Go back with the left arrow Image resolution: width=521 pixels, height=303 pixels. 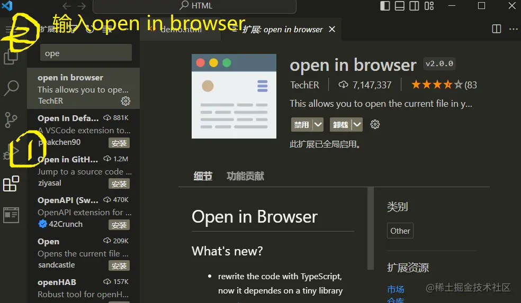point(67,6)
